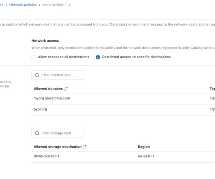Viewport: 215px width, 179px height.
Task: Click chevron after demo-policy-1 breadcrumb
Action: point(70,5)
